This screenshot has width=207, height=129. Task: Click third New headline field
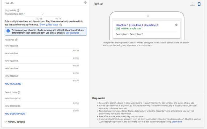pos(42,61)
